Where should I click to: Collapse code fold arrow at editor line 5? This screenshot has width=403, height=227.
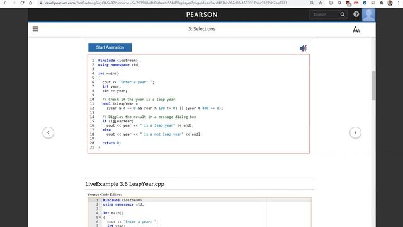tap(100, 218)
